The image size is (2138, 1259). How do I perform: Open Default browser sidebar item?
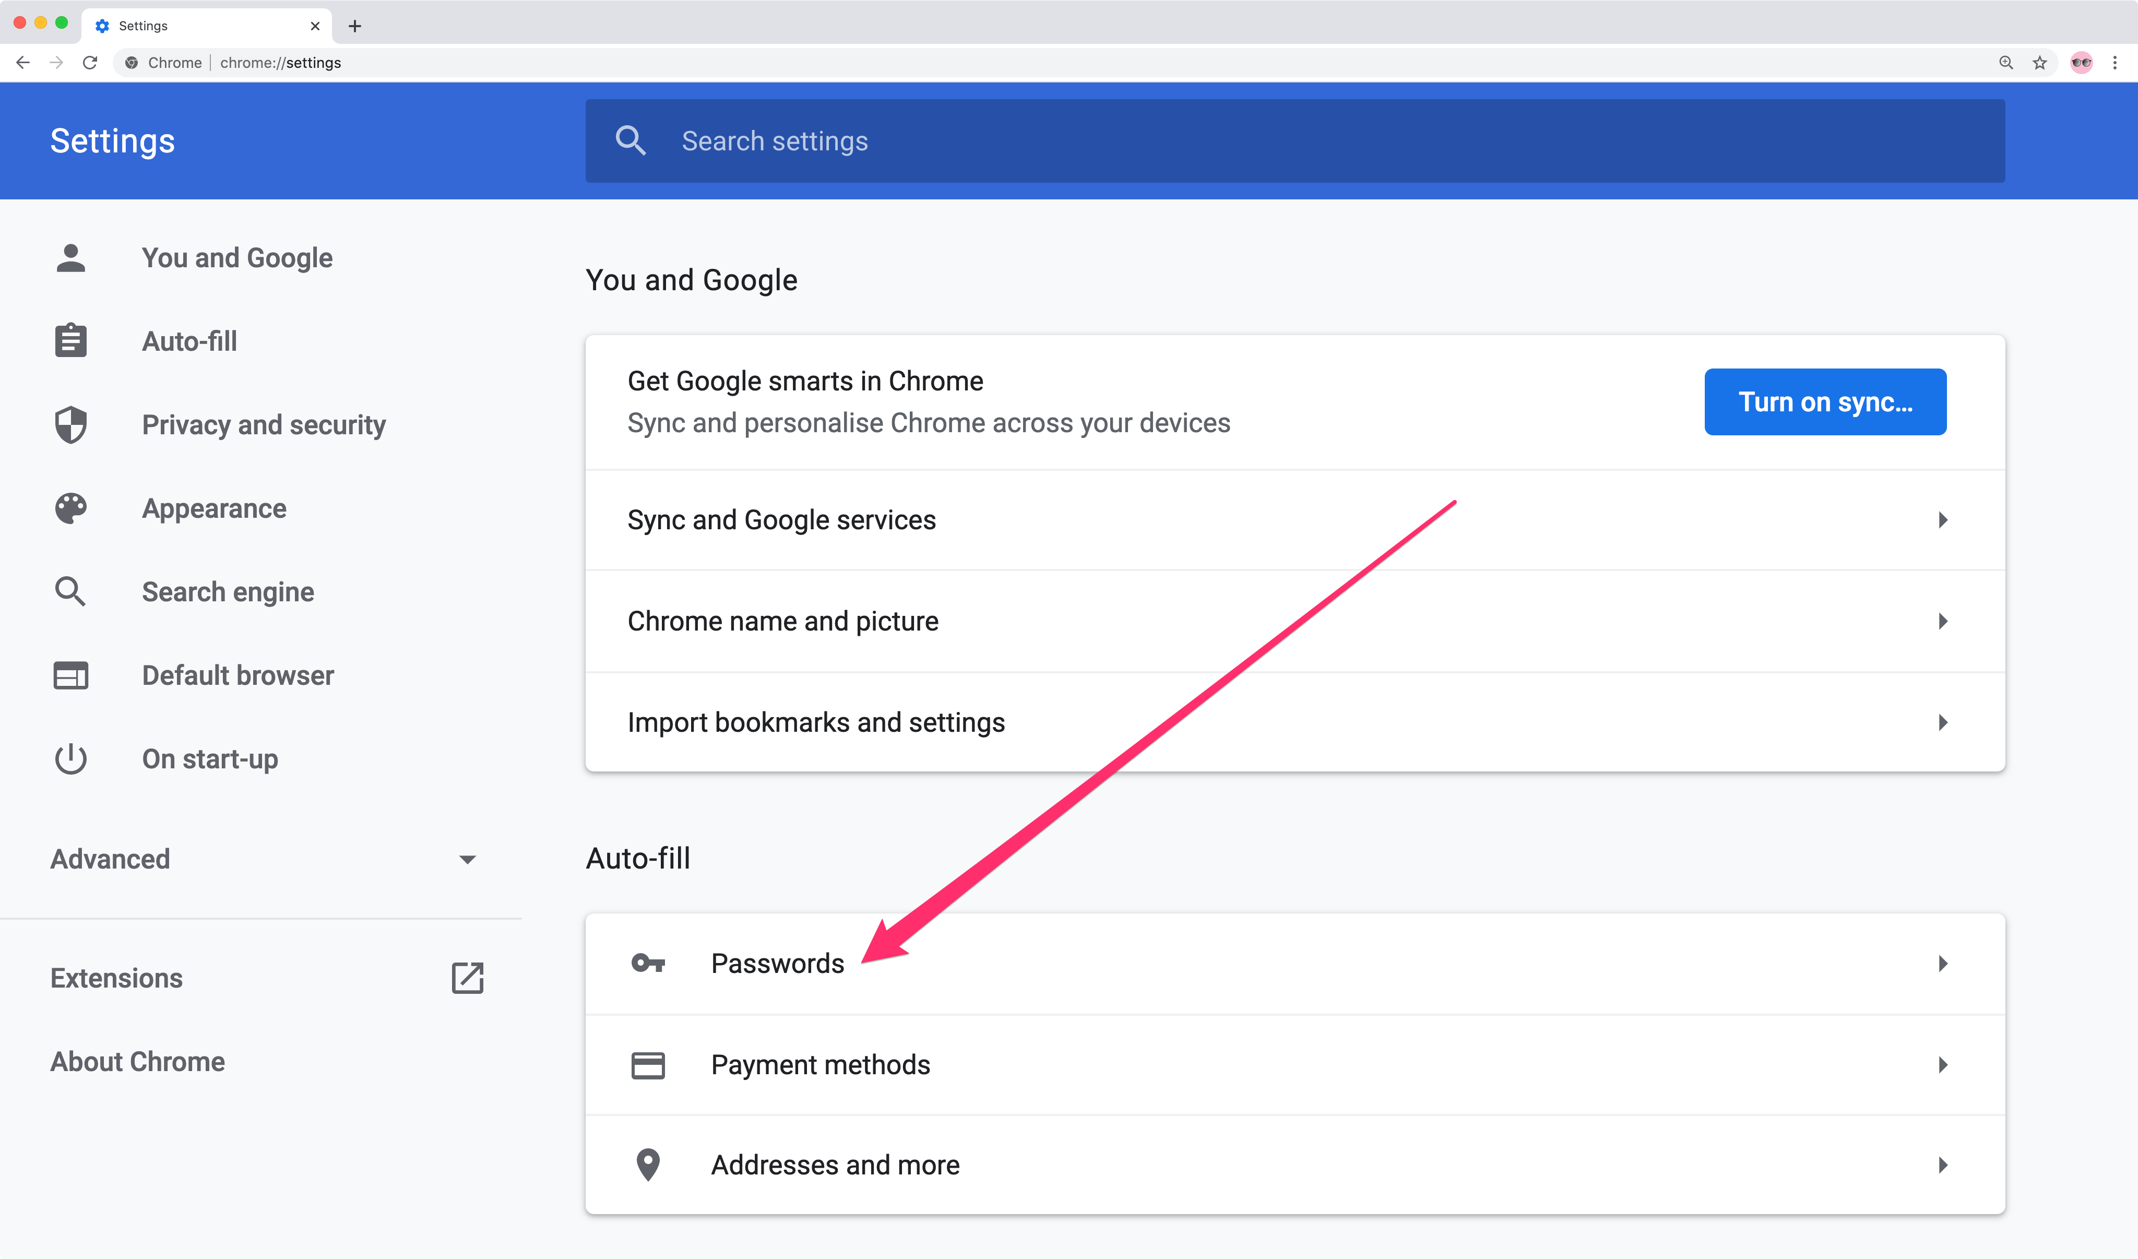coord(239,675)
